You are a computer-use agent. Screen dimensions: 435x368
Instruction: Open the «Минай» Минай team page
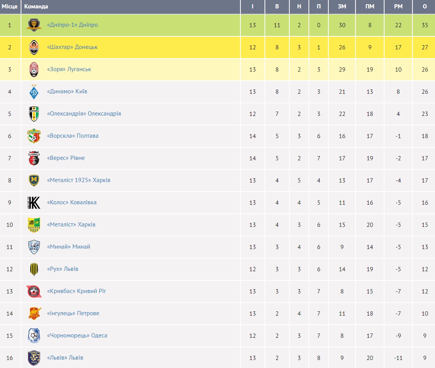pos(68,247)
